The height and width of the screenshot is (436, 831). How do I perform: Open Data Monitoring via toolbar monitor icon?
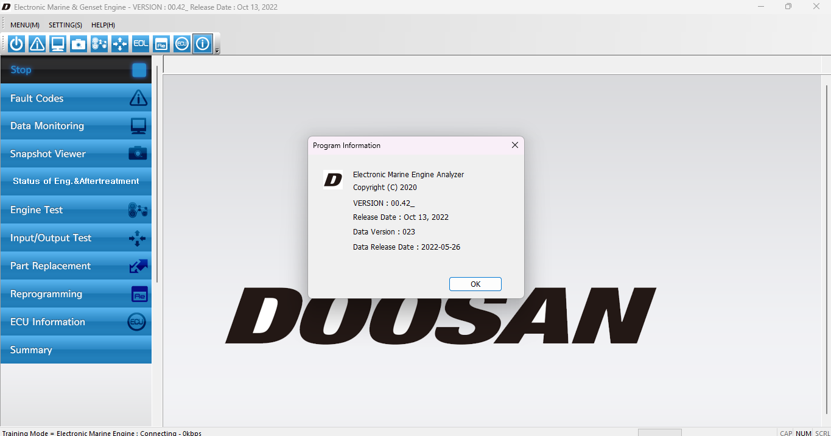point(58,44)
